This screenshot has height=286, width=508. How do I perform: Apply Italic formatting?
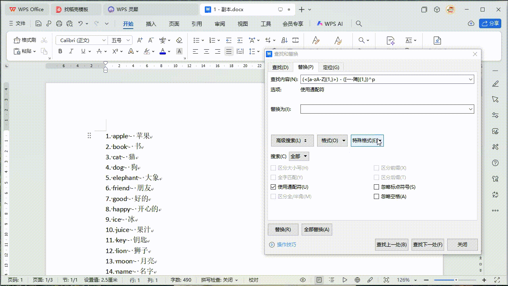pos(71,51)
